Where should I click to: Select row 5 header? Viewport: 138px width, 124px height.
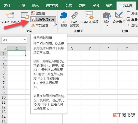click(x=4, y=73)
